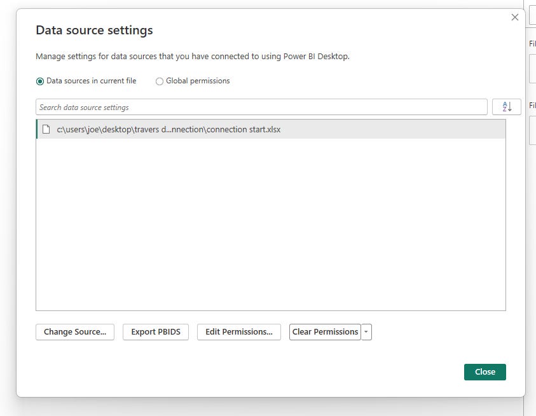The image size is (536, 416).
Task: Click the partially visible field at top right corner
Action: click(x=533, y=16)
